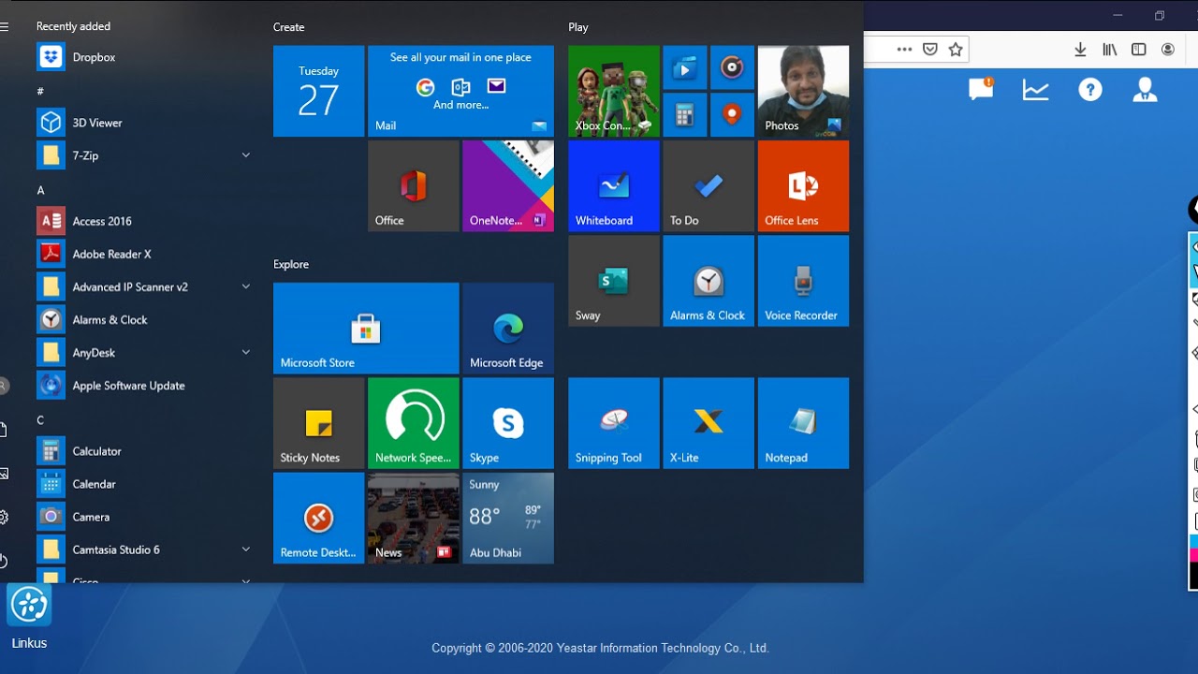1198x674 pixels.
Task: Expand the Camtasia Studio 6 folder chevron
Action: [x=245, y=549]
